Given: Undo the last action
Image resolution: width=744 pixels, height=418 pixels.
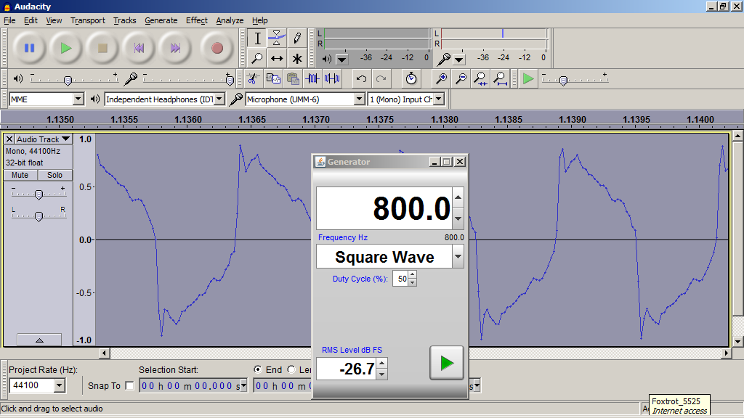Looking at the screenshot, I should pyautogui.click(x=361, y=78).
